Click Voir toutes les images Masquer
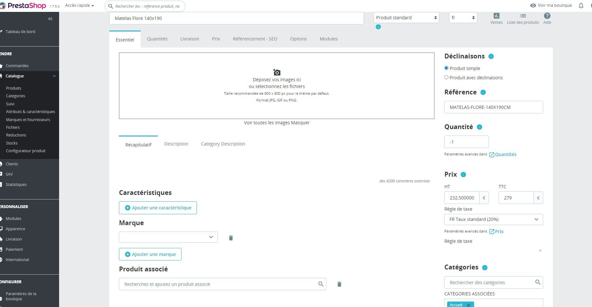 pyautogui.click(x=277, y=123)
